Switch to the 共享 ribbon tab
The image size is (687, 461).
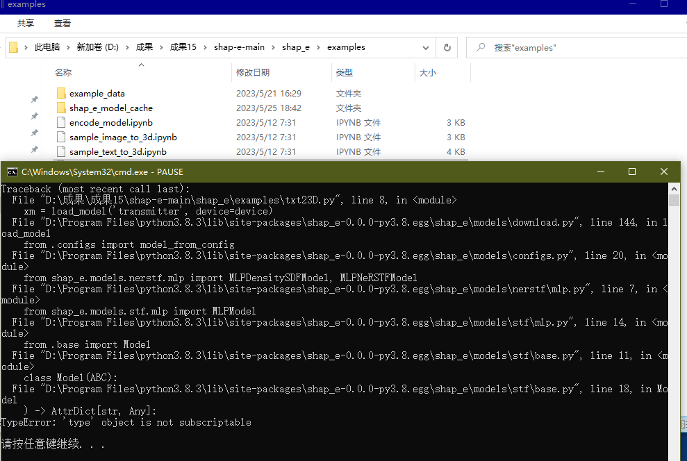25,23
